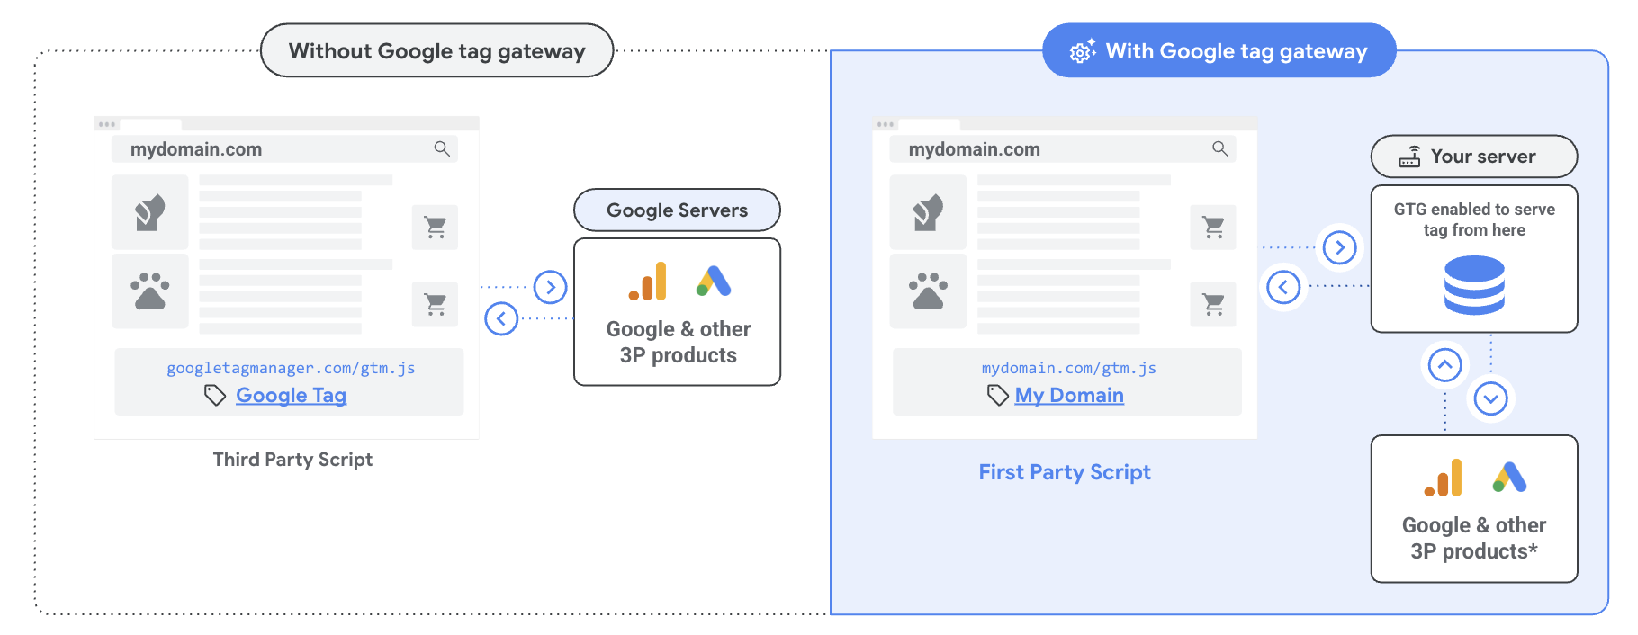This screenshot has width=1638, height=635.
Task: Click the right browser's mydomain.com address field
Action: [1063, 149]
